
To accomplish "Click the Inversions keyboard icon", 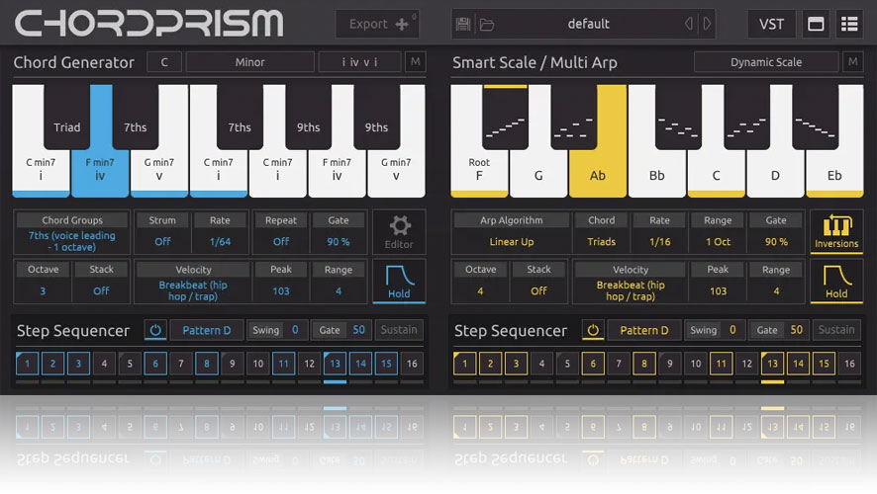I will tap(835, 230).
